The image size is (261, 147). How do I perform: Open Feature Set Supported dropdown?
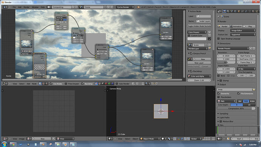point(243,34)
